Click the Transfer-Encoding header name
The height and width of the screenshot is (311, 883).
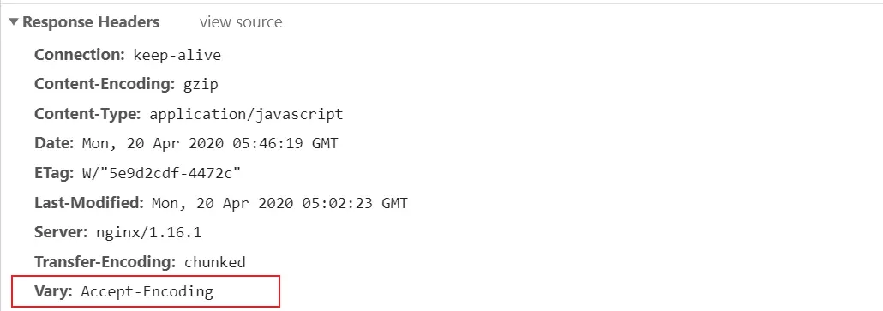click(105, 262)
